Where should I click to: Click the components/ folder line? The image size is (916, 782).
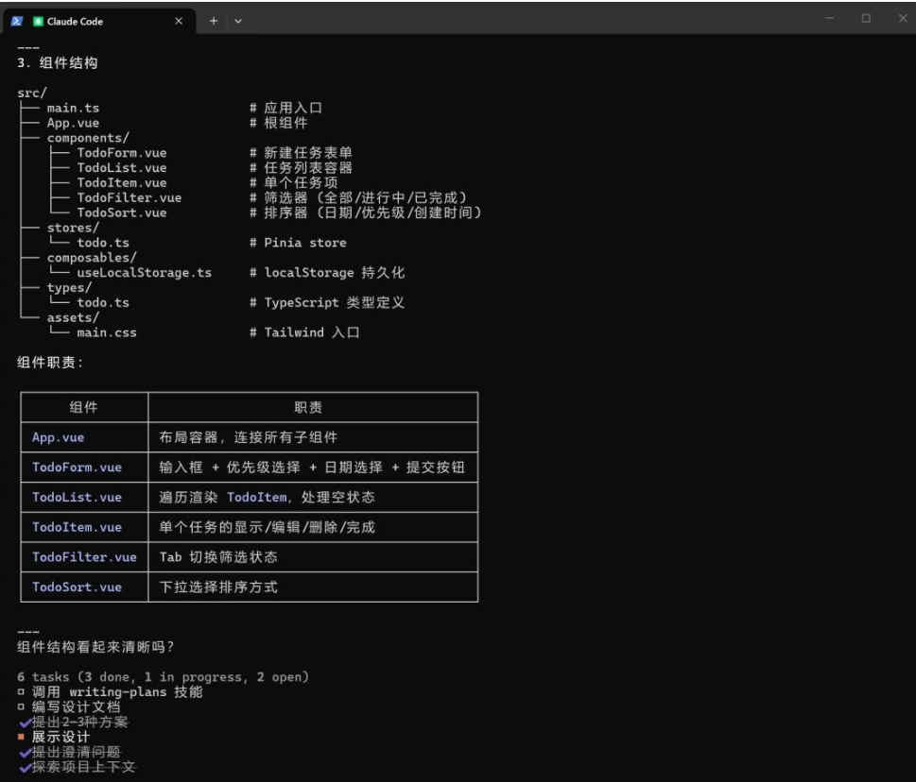pyautogui.click(x=88, y=138)
